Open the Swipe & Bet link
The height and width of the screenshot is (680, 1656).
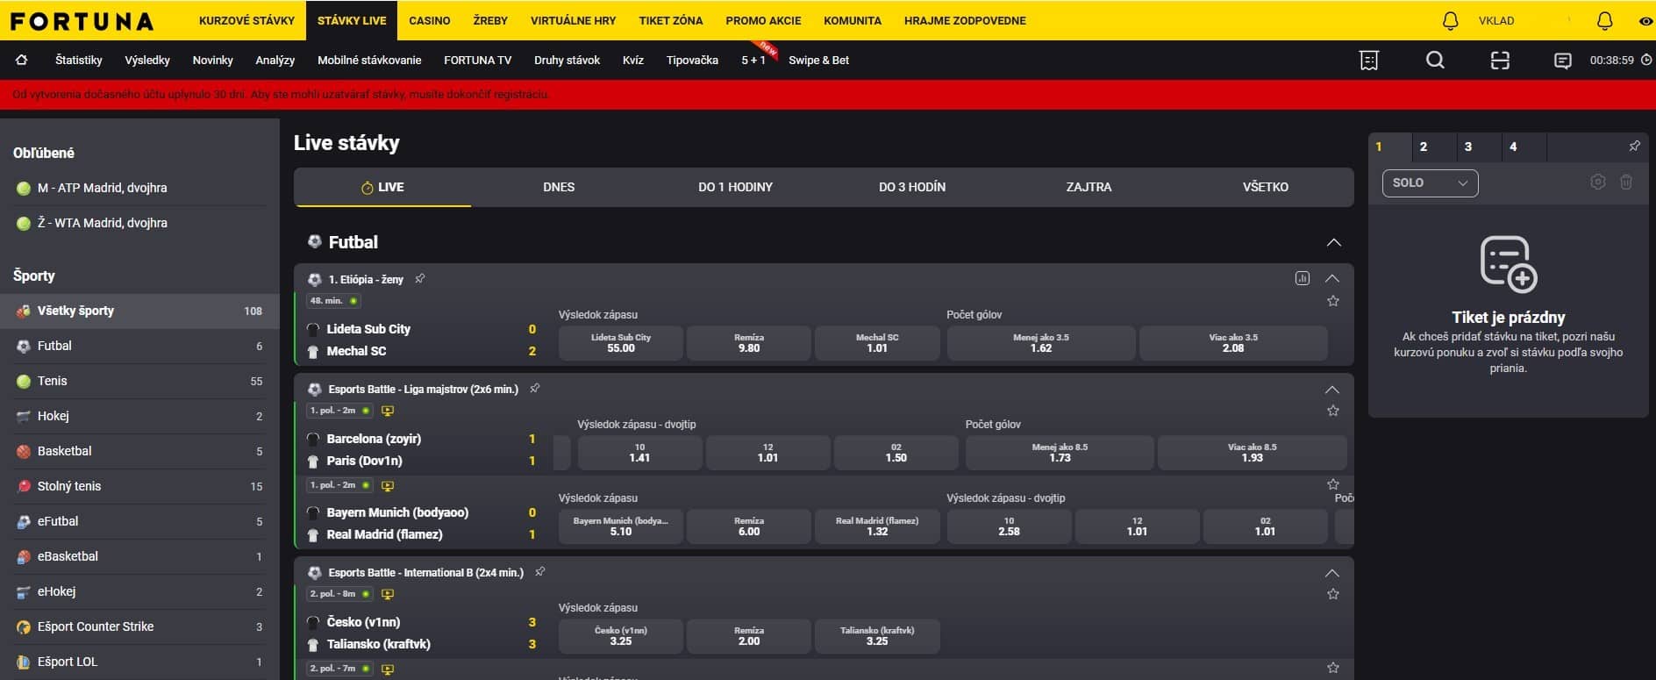click(818, 60)
